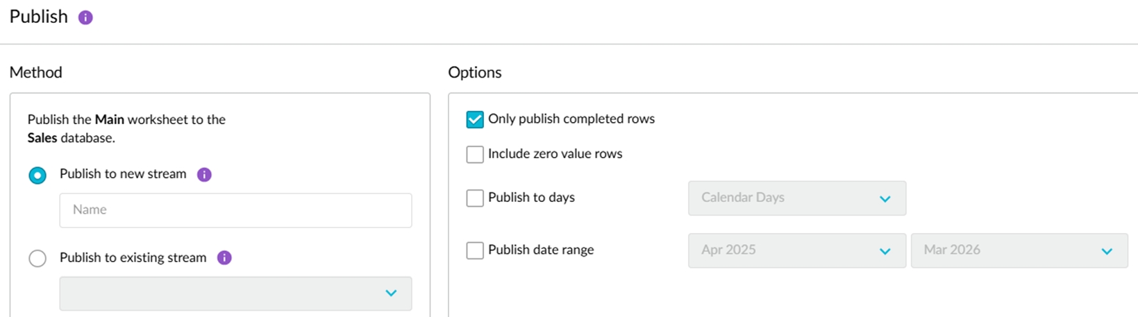
Task: Click the Publish to days label text
Action: (x=531, y=198)
